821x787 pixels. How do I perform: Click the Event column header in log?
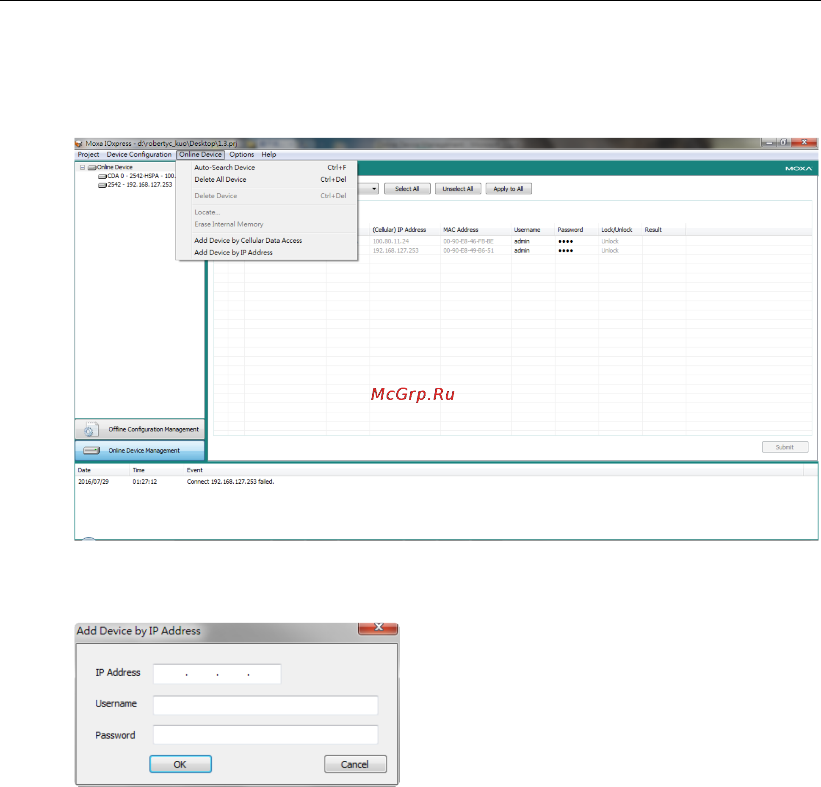pos(494,470)
